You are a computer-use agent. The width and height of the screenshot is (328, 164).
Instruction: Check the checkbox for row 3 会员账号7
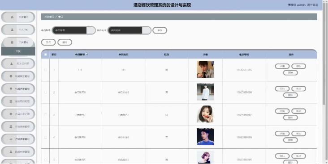(45, 115)
